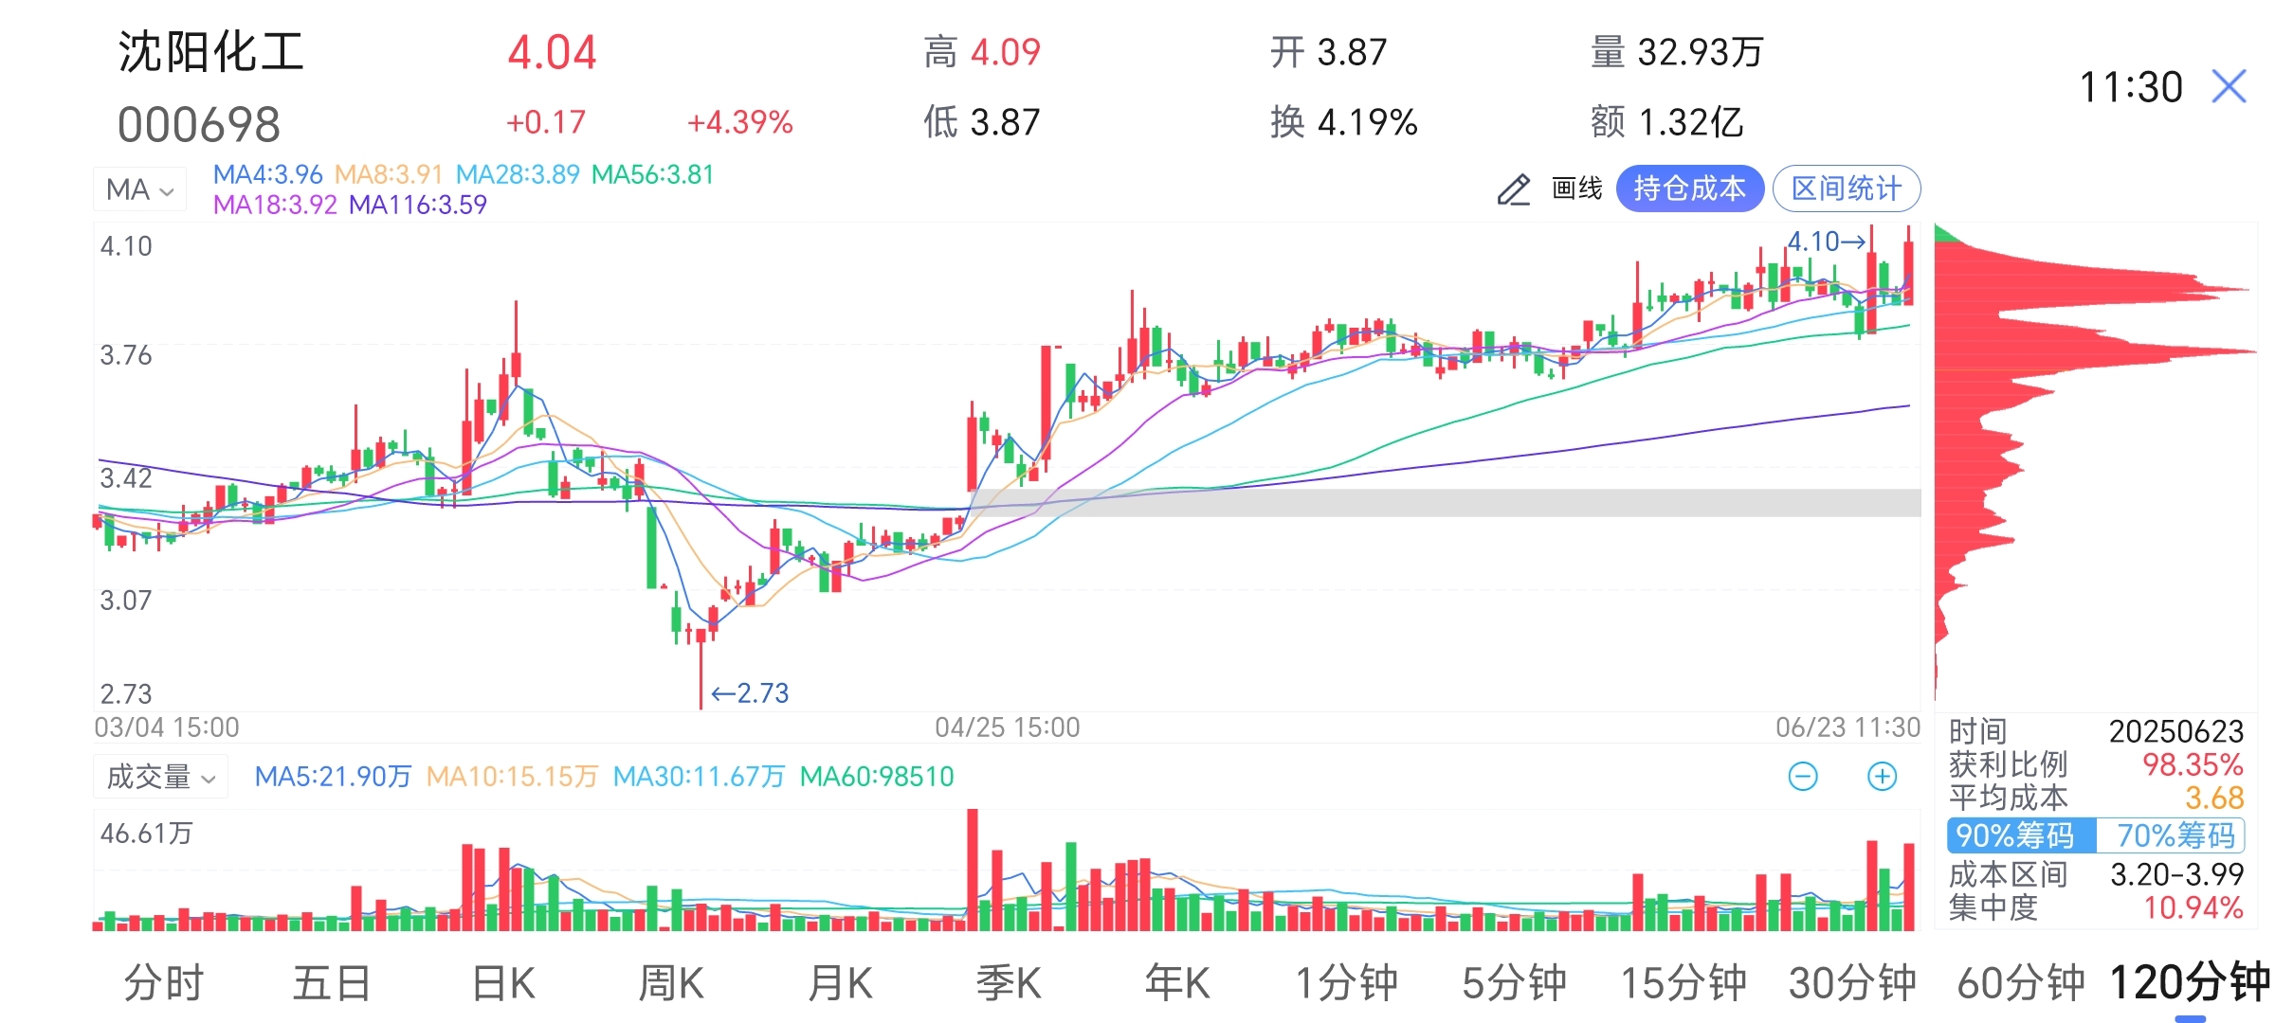Screen dimensions: 2275x1023
Task: Select the 120分钟 tab
Action: tap(2190, 981)
